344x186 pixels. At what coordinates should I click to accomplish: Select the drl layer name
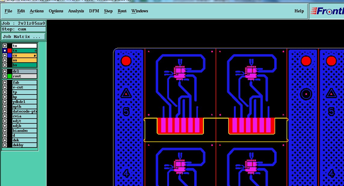pos(25,71)
